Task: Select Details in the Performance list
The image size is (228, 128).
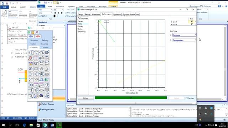Action: [81, 21]
